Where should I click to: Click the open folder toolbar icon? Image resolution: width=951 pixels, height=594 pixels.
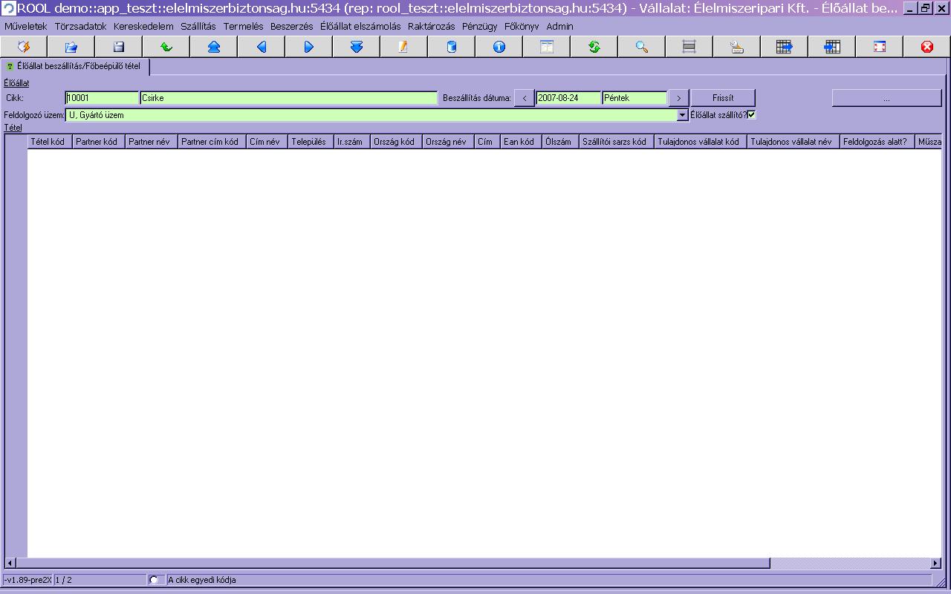[x=71, y=47]
